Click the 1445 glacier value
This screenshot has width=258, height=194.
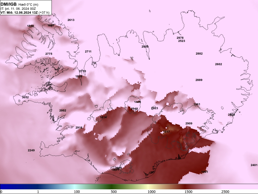click(138, 102)
